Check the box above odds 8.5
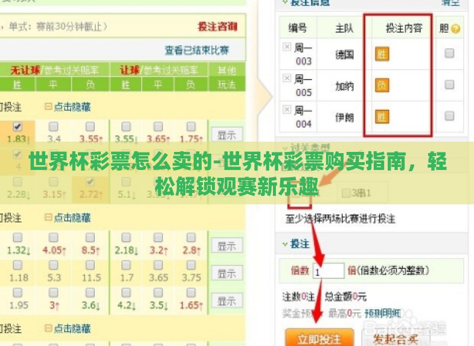Viewport: 474px width, 346px height. 90,237
